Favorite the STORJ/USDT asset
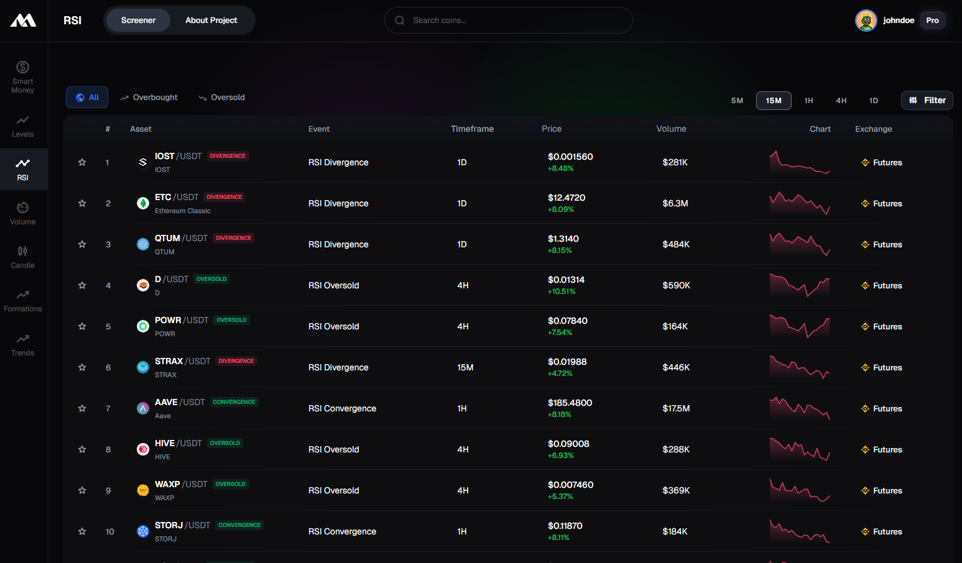The image size is (962, 563). tap(82, 531)
